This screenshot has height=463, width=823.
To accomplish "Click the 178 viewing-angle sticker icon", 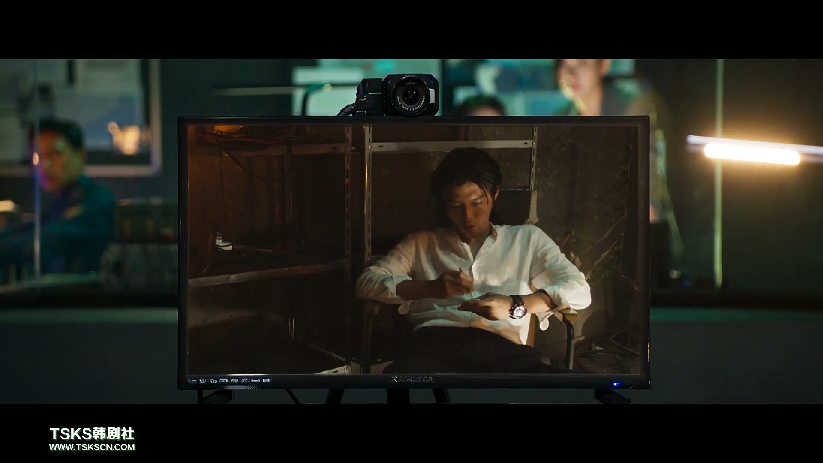I will (234, 381).
